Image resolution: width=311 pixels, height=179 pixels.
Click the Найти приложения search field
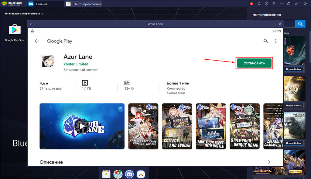[x=289, y=24]
